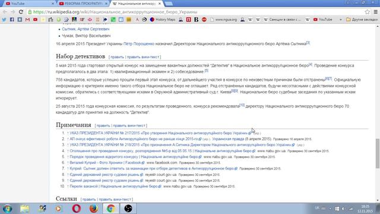Click править вики-текст next to Набор детективов

[143, 57]
